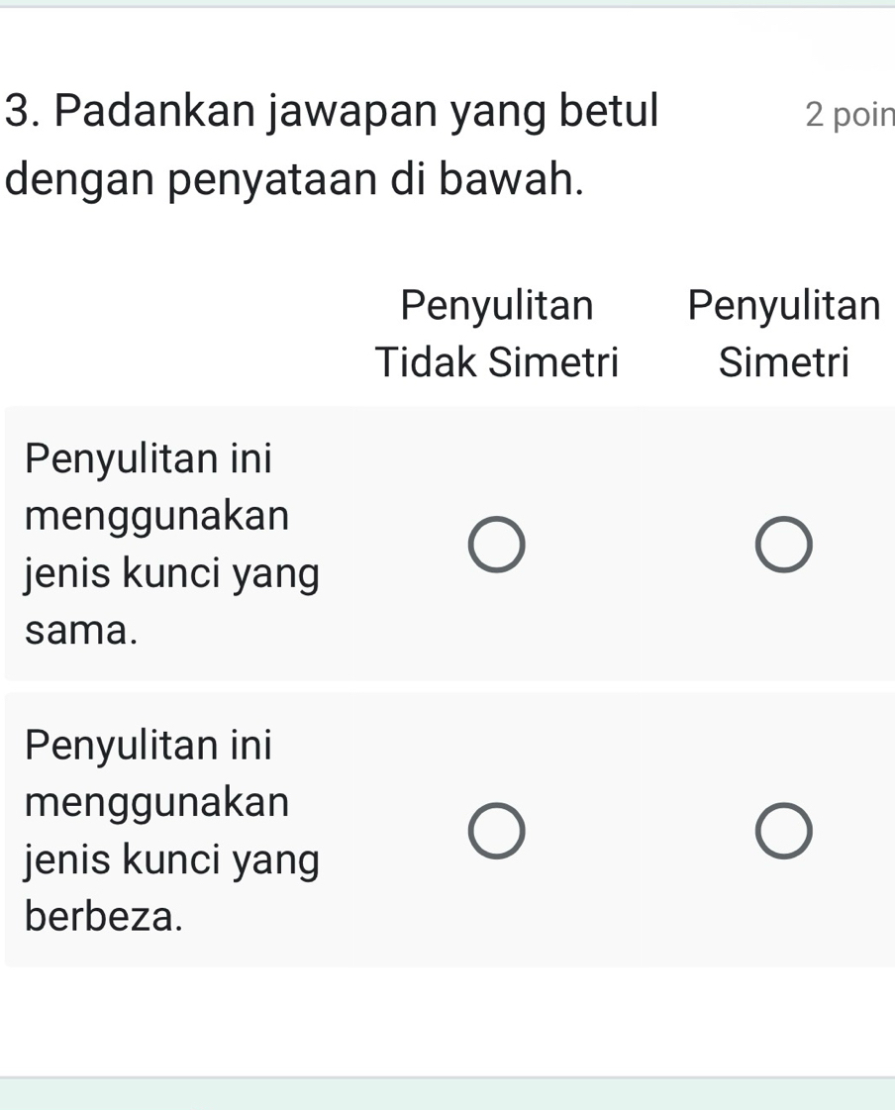Click the row label about kunci yang sama

click(x=171, y=543)
